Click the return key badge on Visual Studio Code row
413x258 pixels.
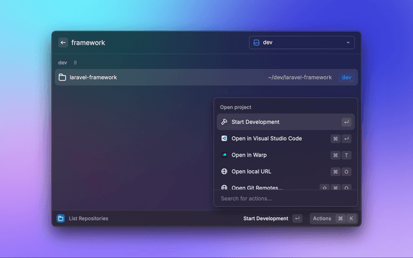click(x=347, y=139)
